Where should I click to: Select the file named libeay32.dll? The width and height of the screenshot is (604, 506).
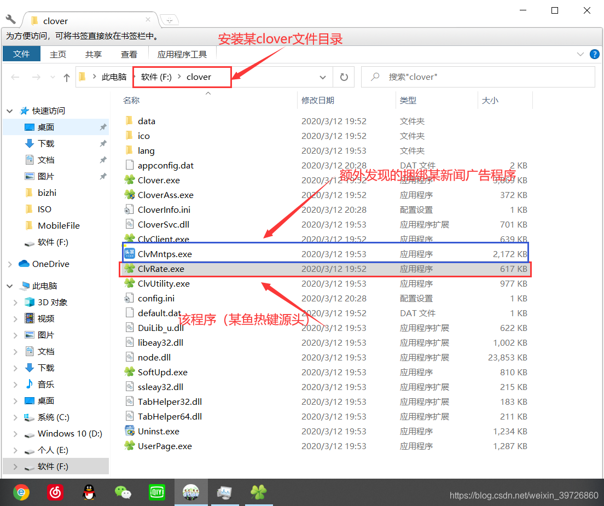point(161,343)
